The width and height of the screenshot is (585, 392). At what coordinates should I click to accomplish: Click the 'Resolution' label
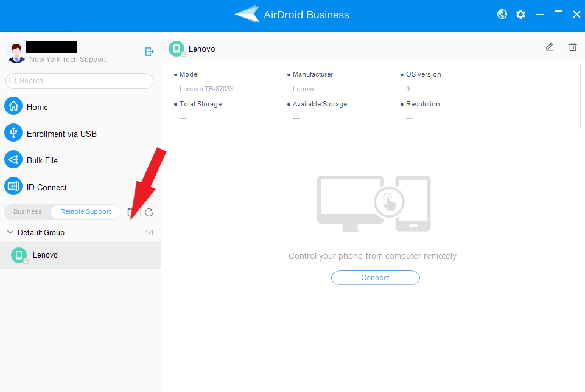coord(422,104)
